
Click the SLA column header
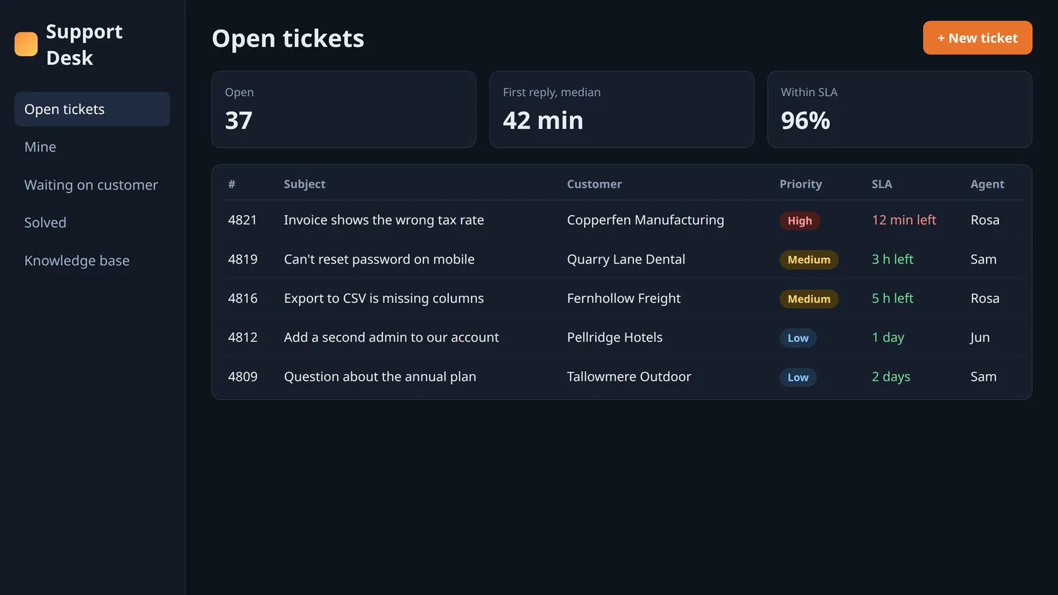881,184
